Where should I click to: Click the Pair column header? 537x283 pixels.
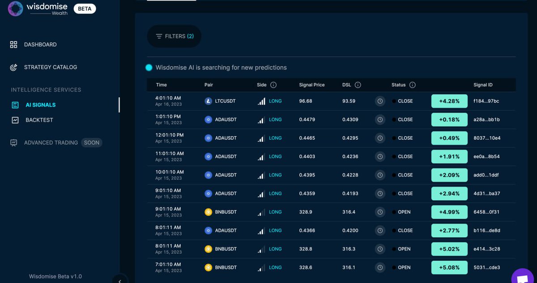tap(209, 85)
